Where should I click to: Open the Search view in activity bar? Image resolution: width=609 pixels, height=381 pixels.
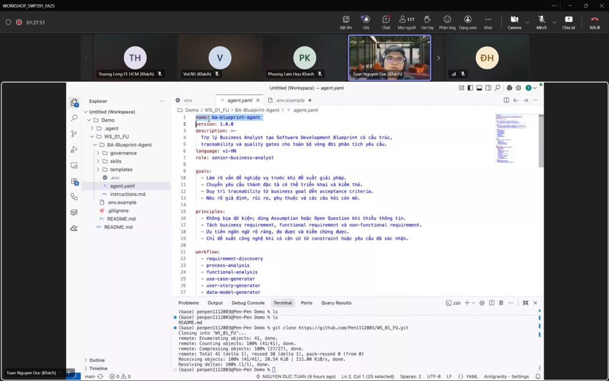(x=74, y=118)
